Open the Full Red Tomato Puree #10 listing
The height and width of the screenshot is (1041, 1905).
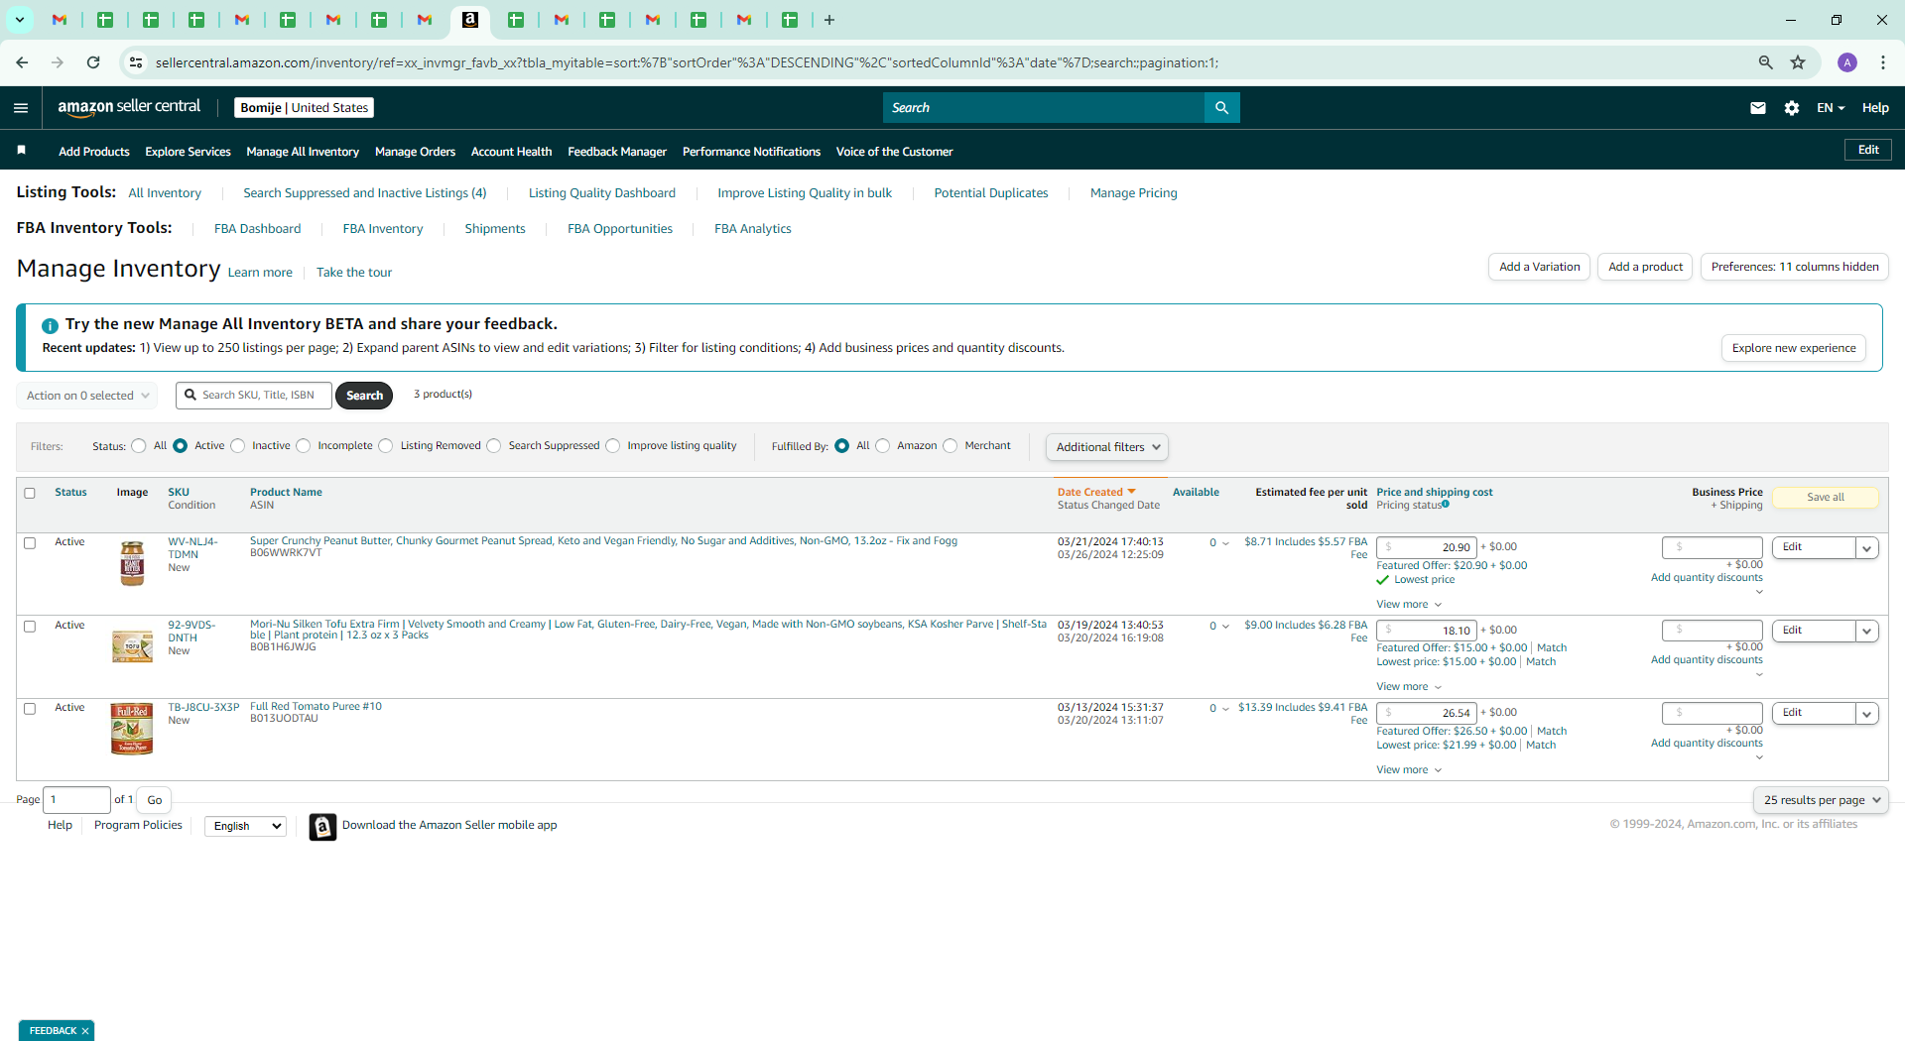click(x=316, y=707)
